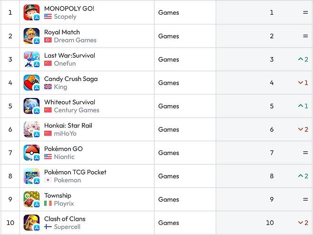Select the Pokémon TCG Pocket title
Image resolution: width=313 pixels, height=235 pixels.
(x=75, y=172)
